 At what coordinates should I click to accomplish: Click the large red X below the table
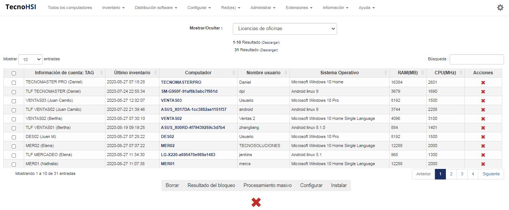pos(256,202)
